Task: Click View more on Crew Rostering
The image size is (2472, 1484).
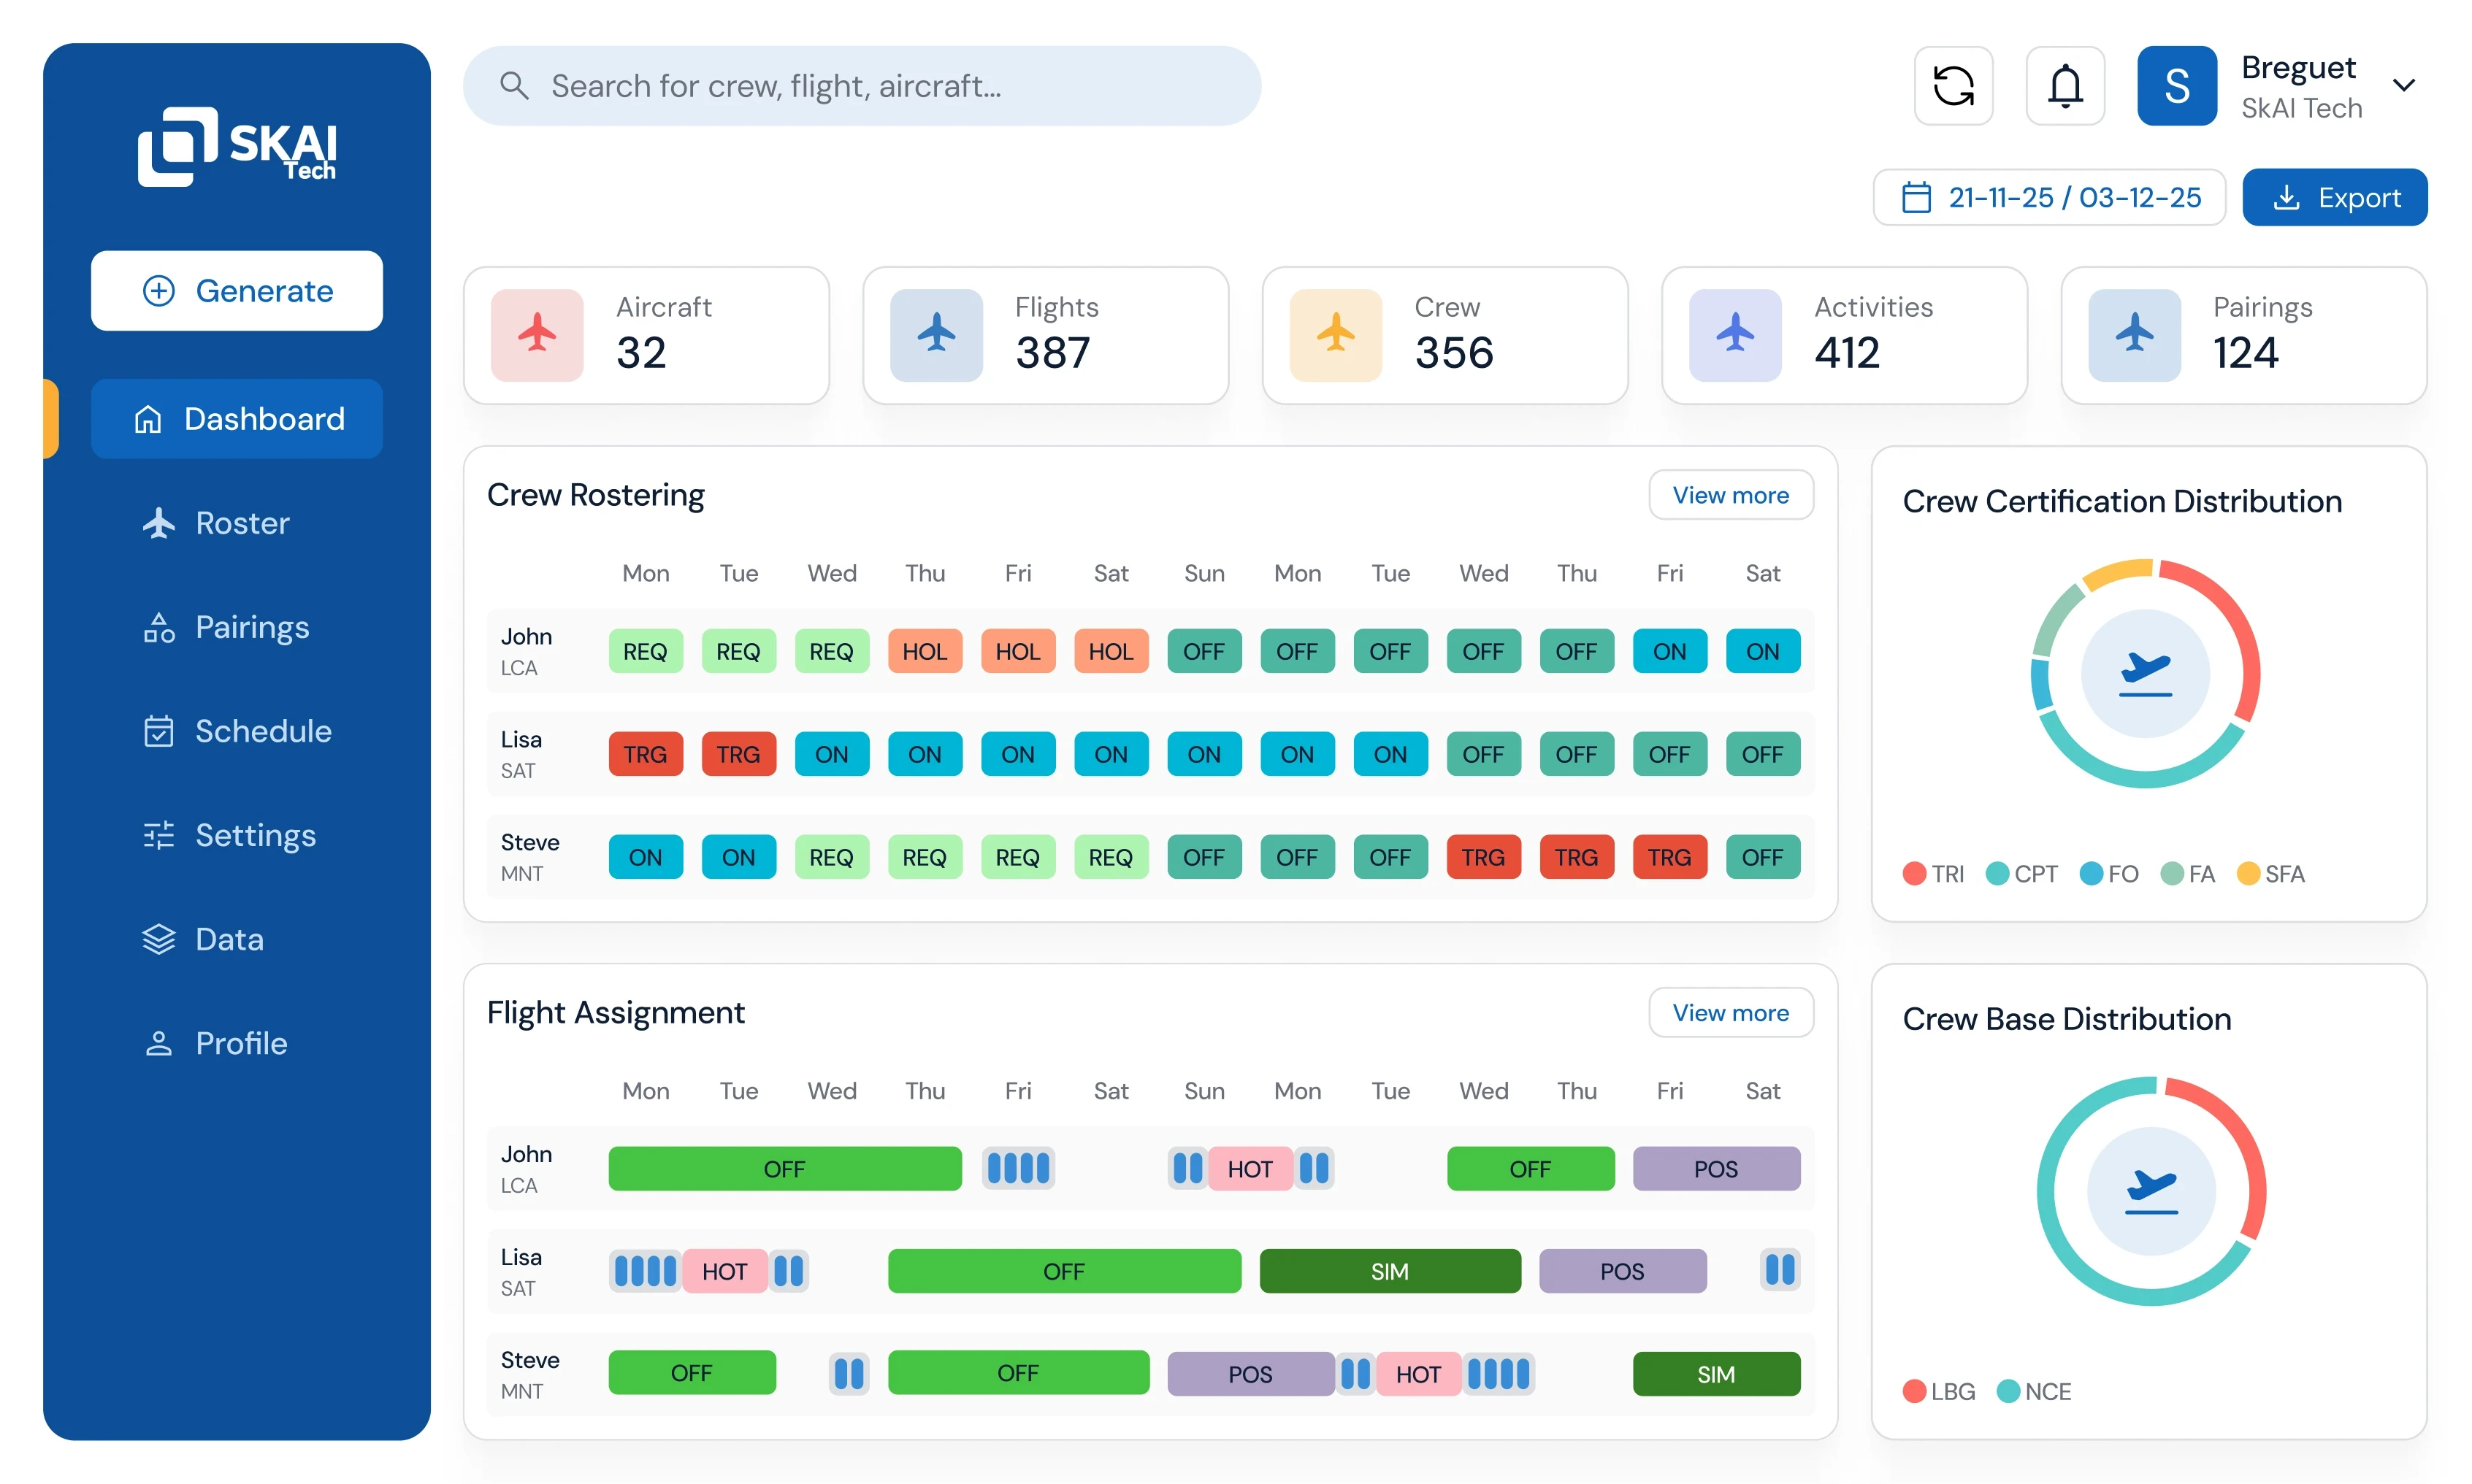Action: tap(1730, 495)
